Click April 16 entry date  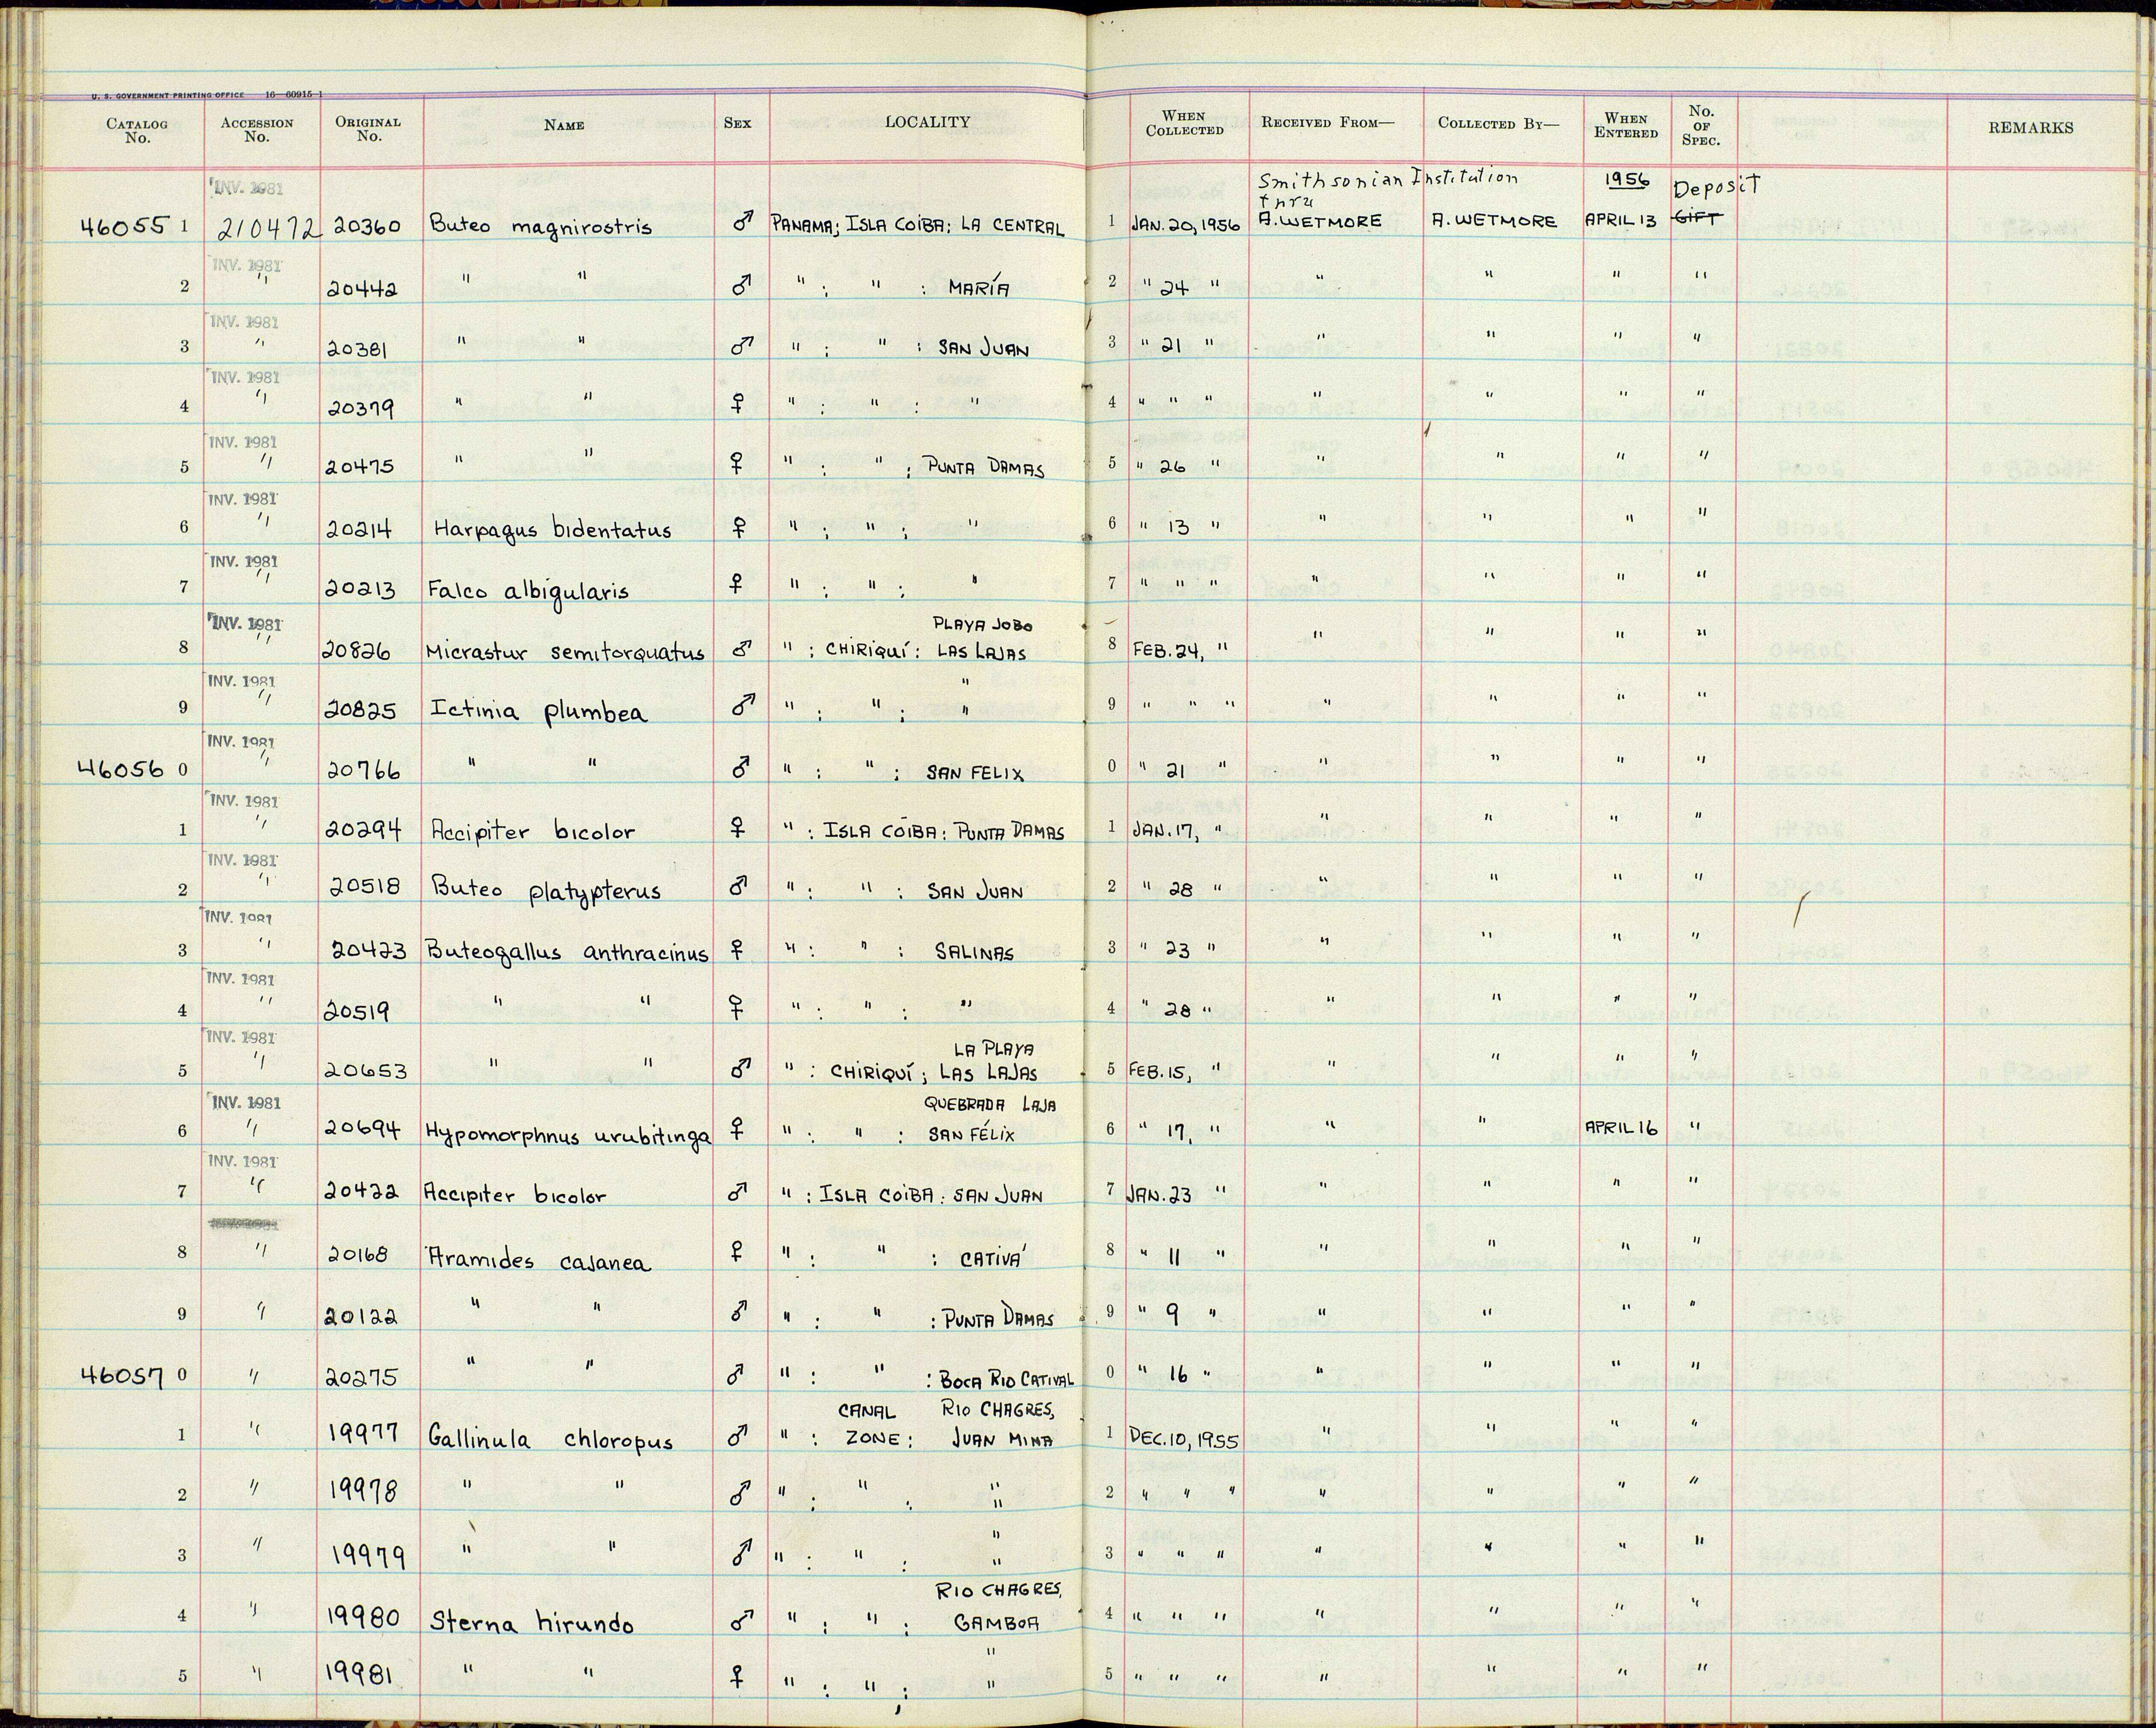click(x=1622, y=1128)
